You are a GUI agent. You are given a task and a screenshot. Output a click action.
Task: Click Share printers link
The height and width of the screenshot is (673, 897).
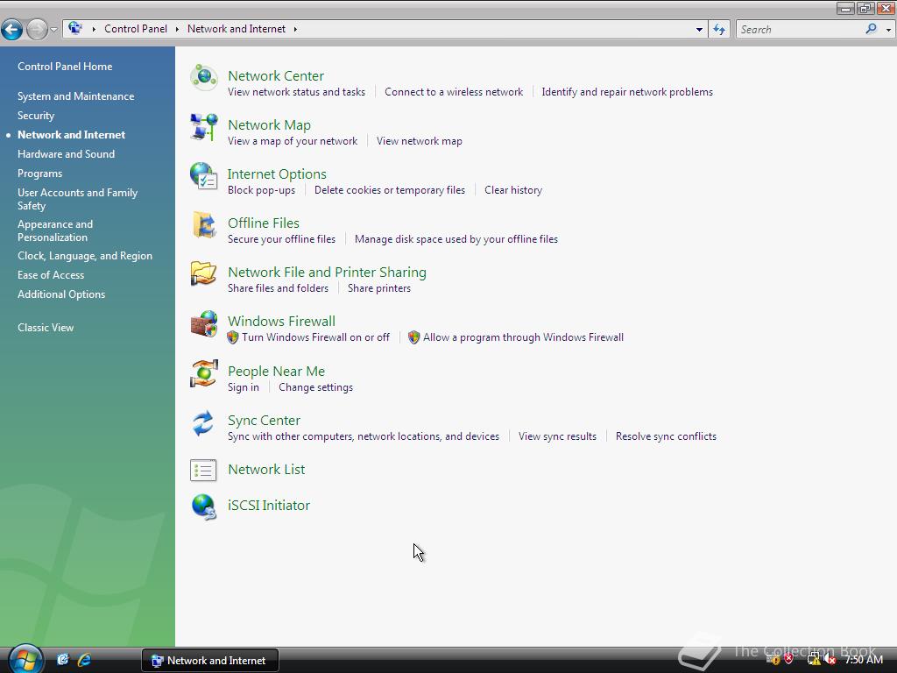pyautogui.click(x=379, y=288)
